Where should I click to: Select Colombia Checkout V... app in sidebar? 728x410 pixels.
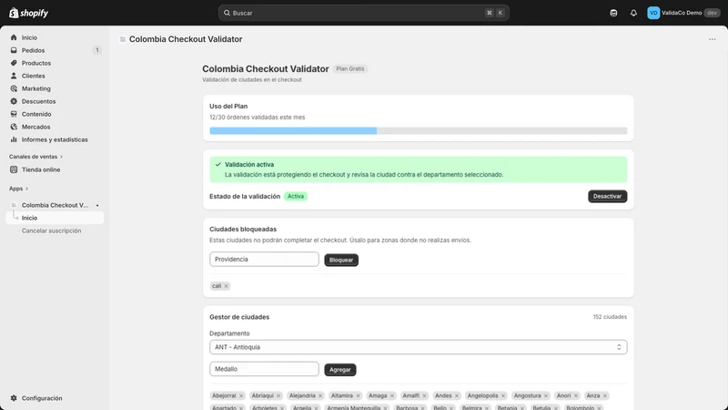pos(55,205)
